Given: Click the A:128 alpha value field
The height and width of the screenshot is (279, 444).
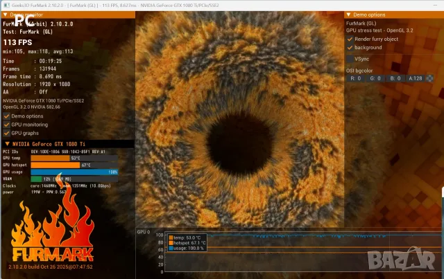Looking at the screenshot, I should point(416,78).
